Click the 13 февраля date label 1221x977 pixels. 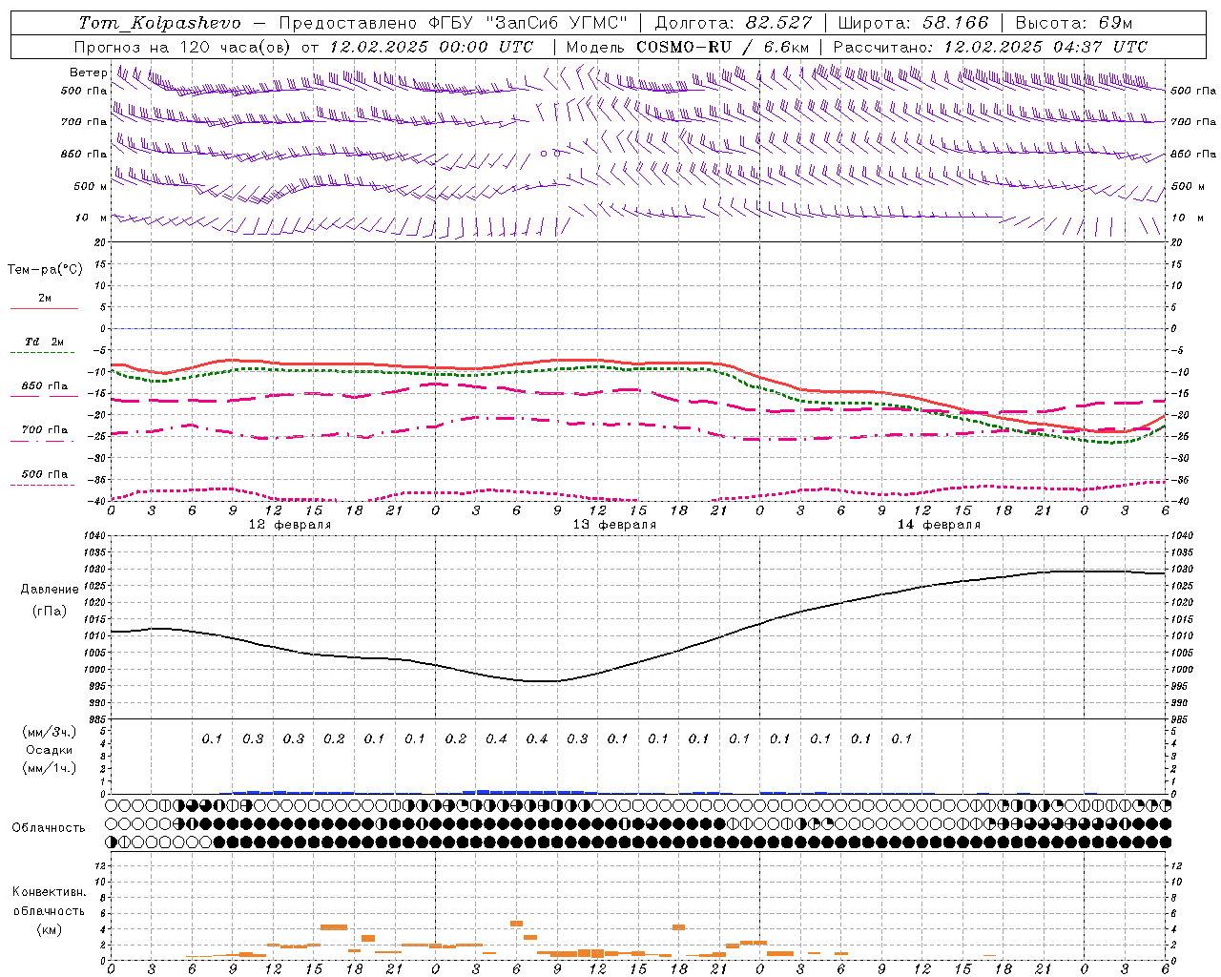pos(614,525)
